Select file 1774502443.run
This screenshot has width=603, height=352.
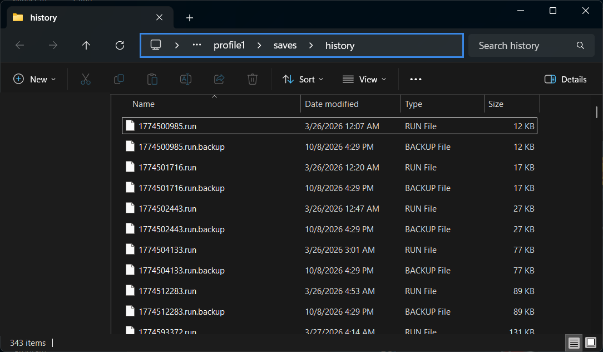329,208
